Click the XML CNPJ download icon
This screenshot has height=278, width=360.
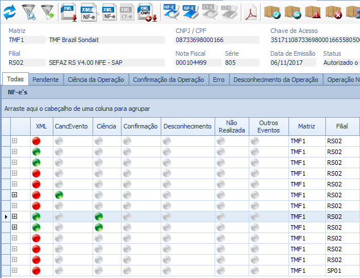(147, 10)
